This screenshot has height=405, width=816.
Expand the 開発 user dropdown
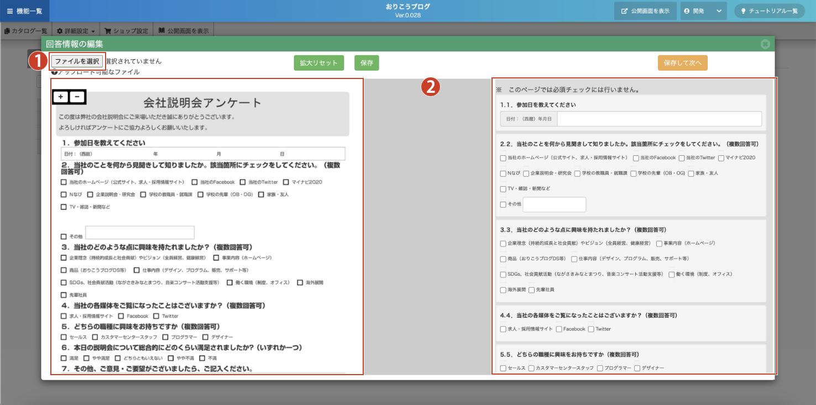coord(702,11)
